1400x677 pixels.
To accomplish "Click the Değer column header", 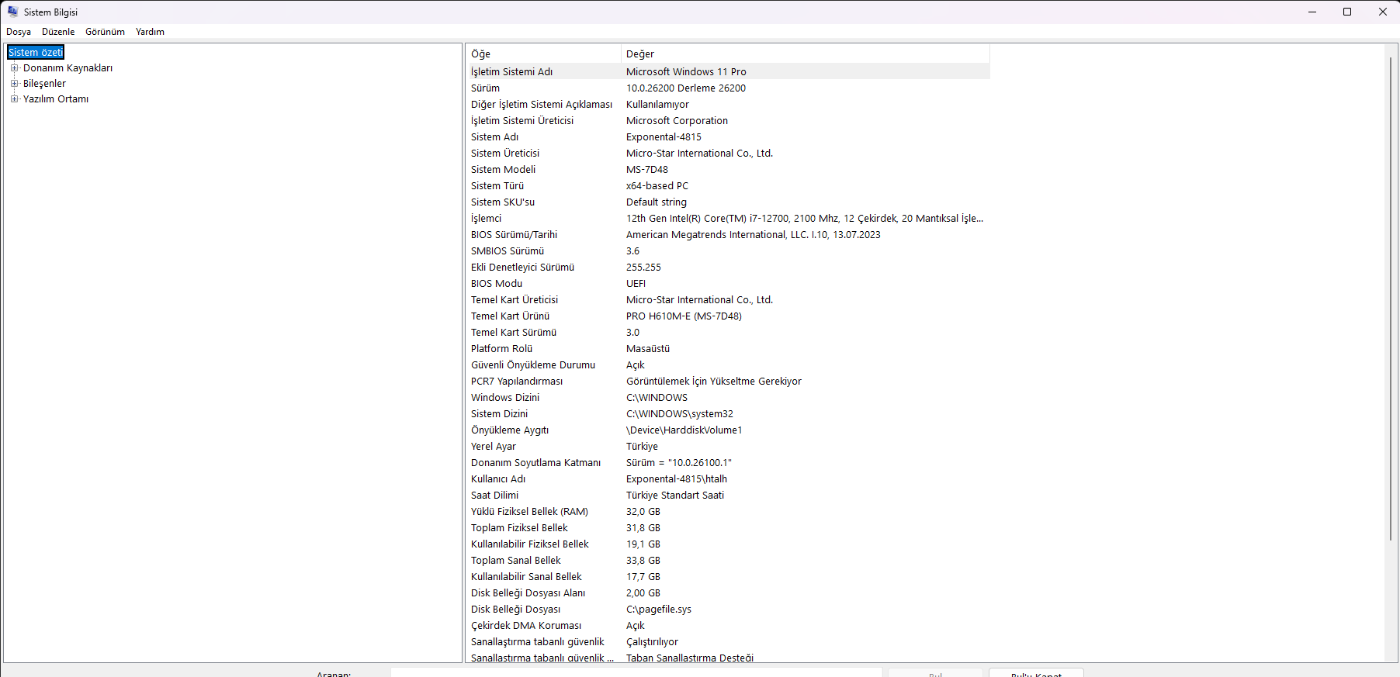I will pyautogui.click(x=806, y=54).
